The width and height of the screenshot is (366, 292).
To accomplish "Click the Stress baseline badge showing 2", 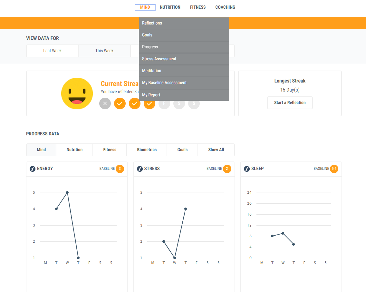I will 227,169.
